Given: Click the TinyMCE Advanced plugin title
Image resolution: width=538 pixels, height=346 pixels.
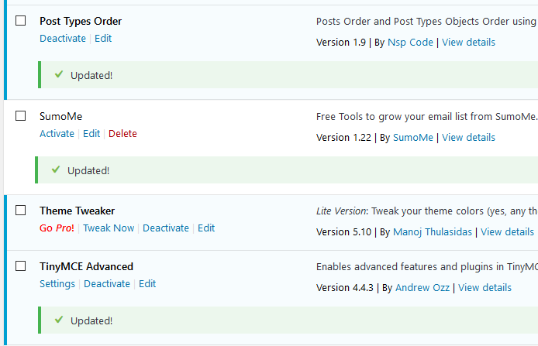Looking at the screenshot, I should click(87, 266).
